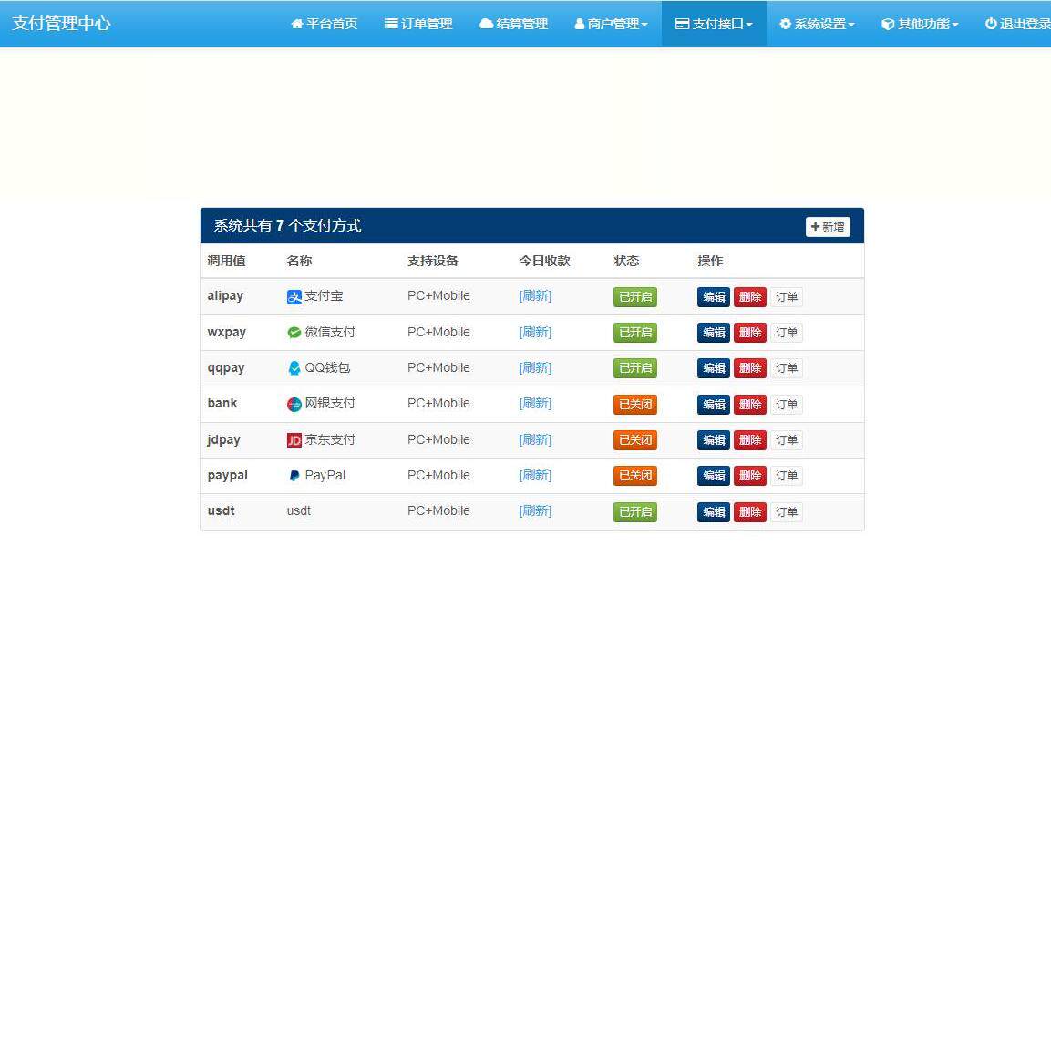Toggle usdt 已开启 status
Image resolution: width=1051 pixels, height=1051 pixels.
[x=634, y=512]
